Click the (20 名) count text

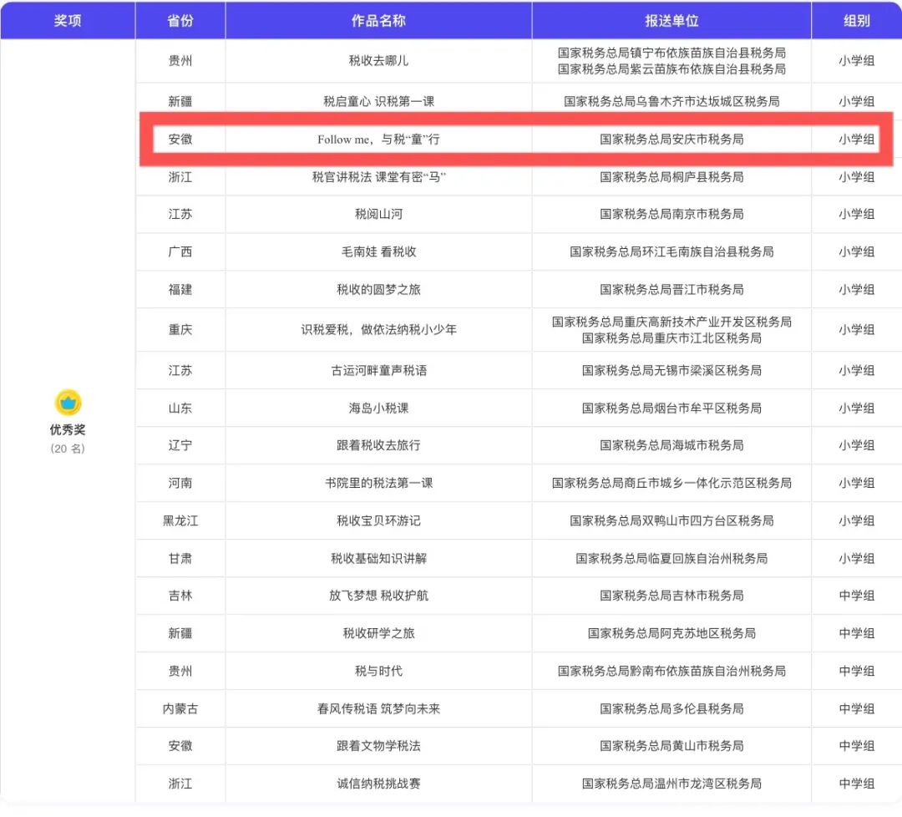(x=68, y=449)
